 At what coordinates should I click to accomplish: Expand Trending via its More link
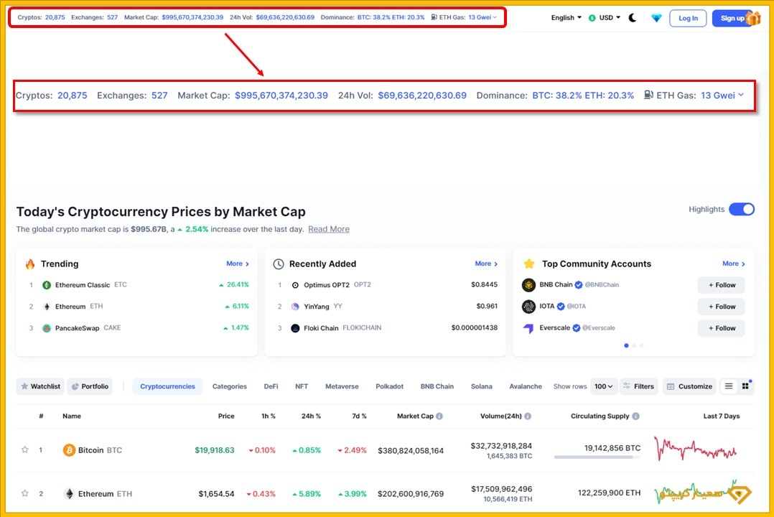238,264
